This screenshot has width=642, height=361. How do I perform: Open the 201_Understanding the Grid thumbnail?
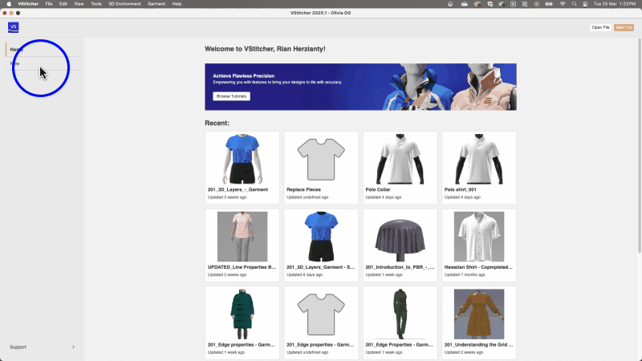point(479,314)
